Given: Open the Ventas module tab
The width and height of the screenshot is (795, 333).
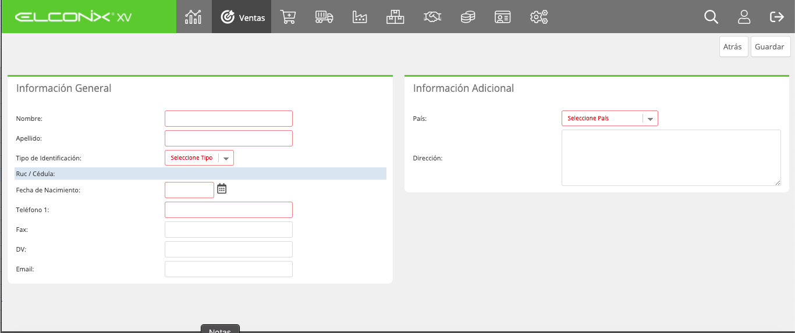Looking at the screenshot, I should click(242, 17).
